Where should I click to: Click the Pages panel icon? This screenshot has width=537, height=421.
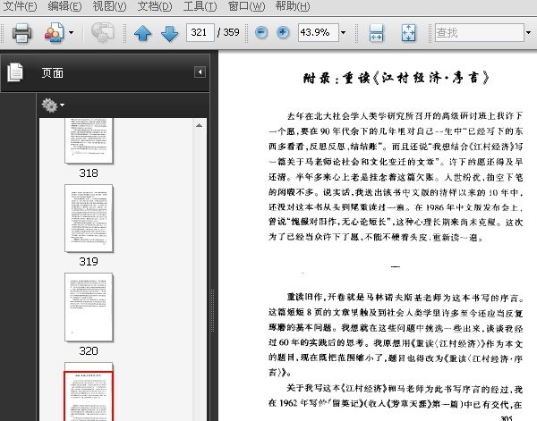click(15, 72)
